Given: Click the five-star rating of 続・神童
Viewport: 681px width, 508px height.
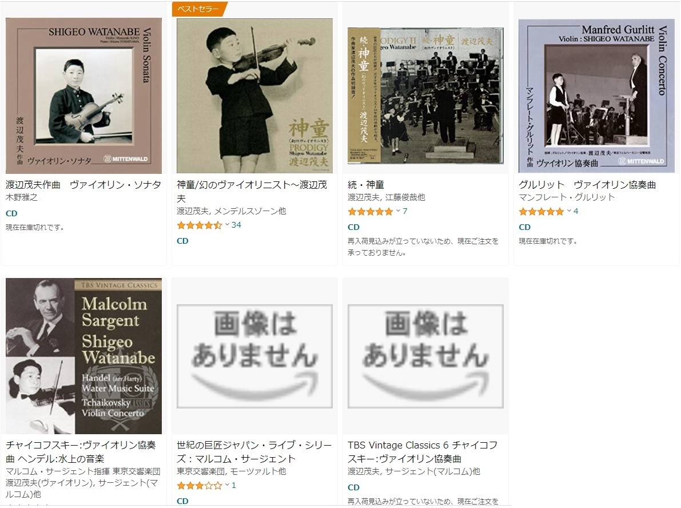Looking at the screenshot, I should [x=371, y=212].
